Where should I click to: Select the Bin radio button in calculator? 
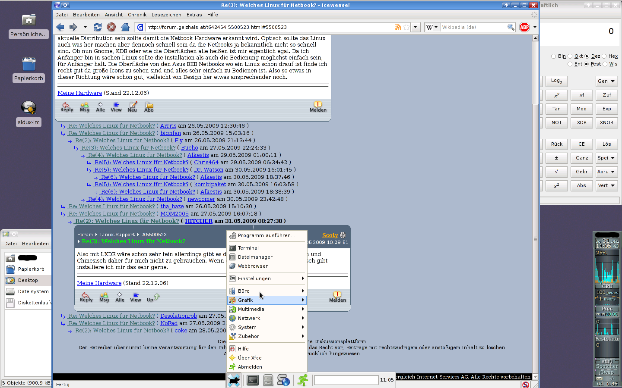coord(554,56)
